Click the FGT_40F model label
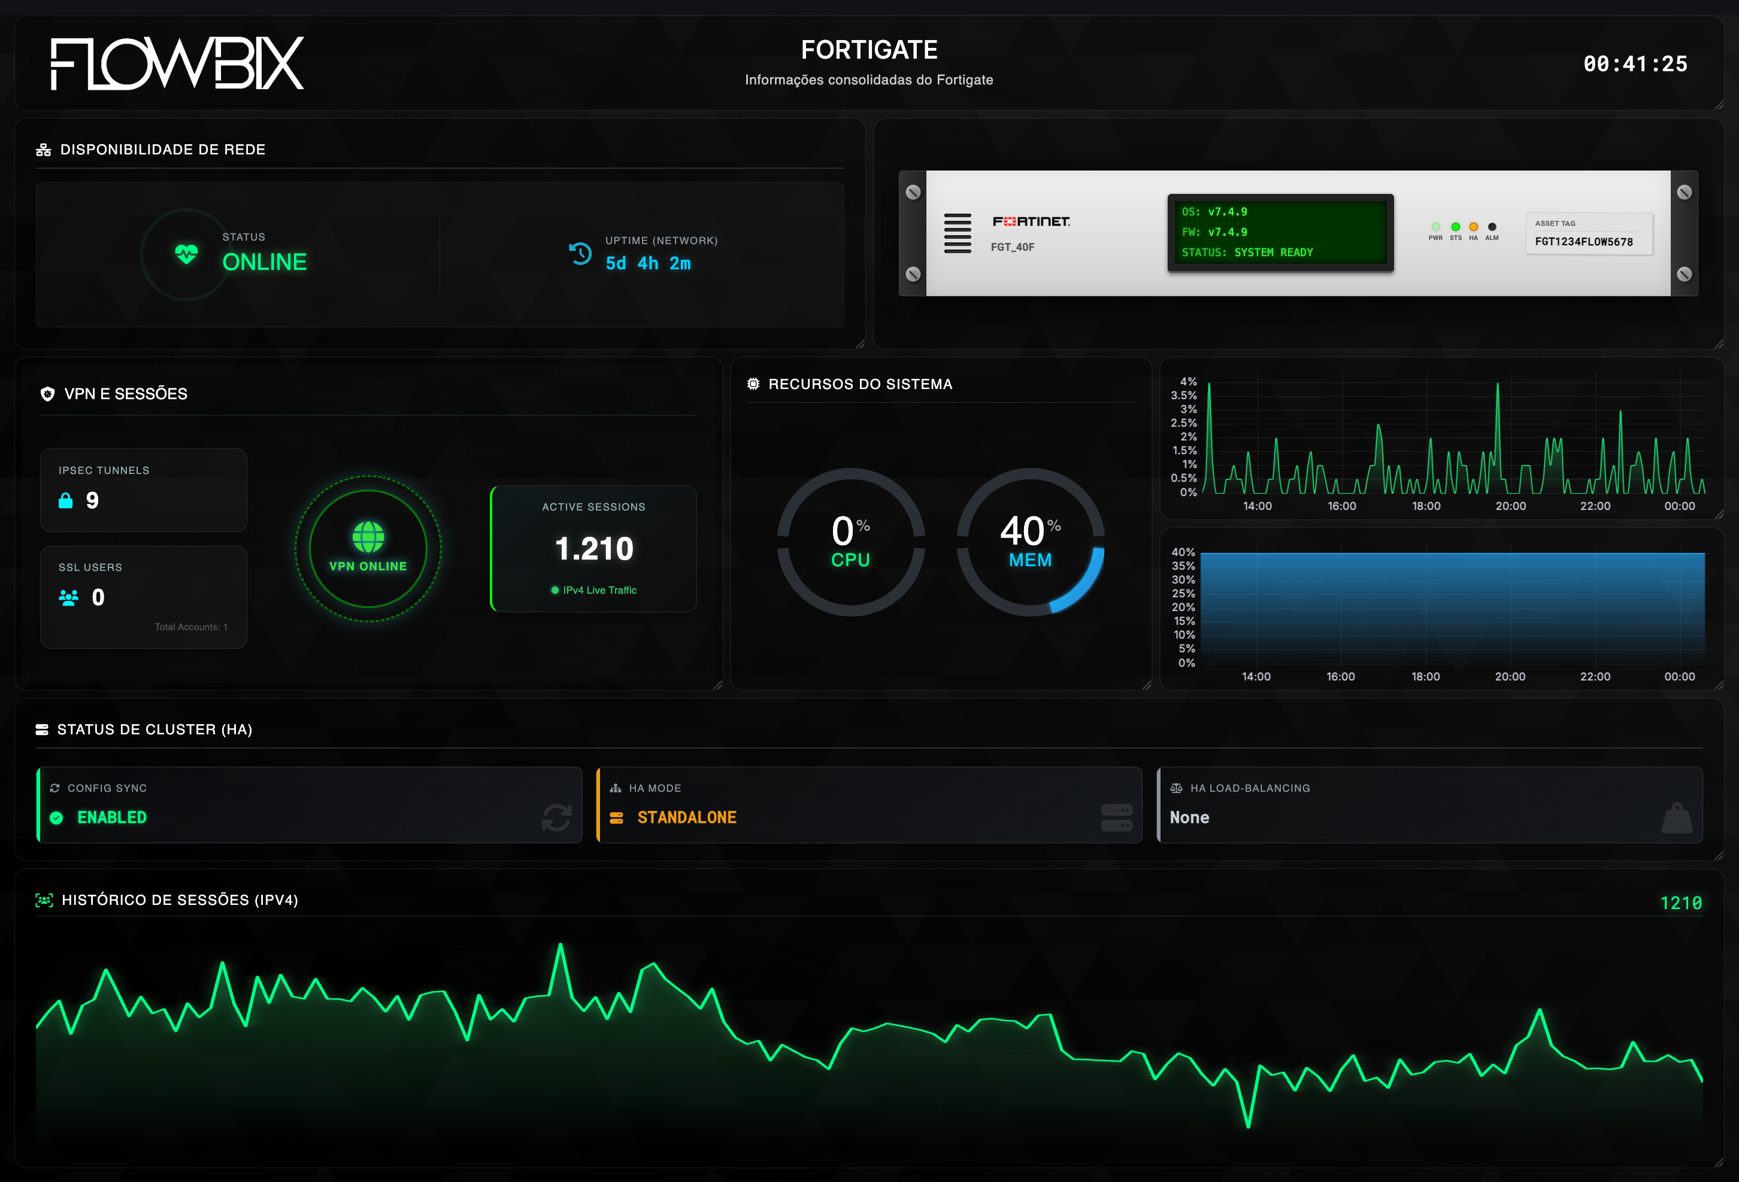 1013,247
